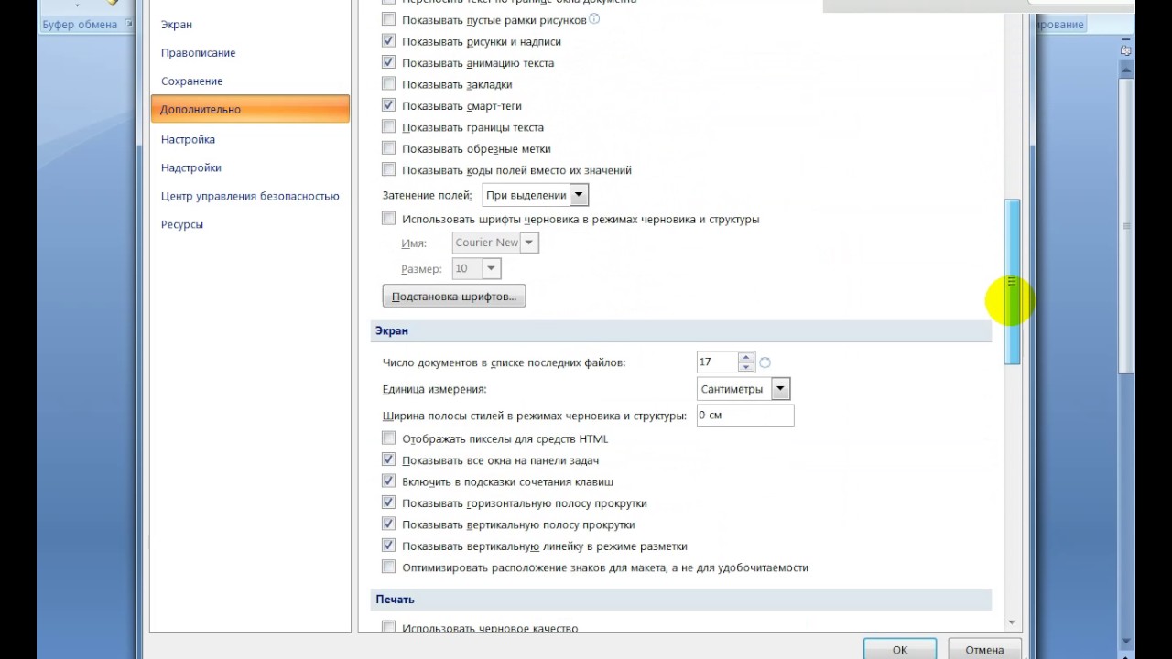Open the Экран category in sidebar

(x=177, y=25)
